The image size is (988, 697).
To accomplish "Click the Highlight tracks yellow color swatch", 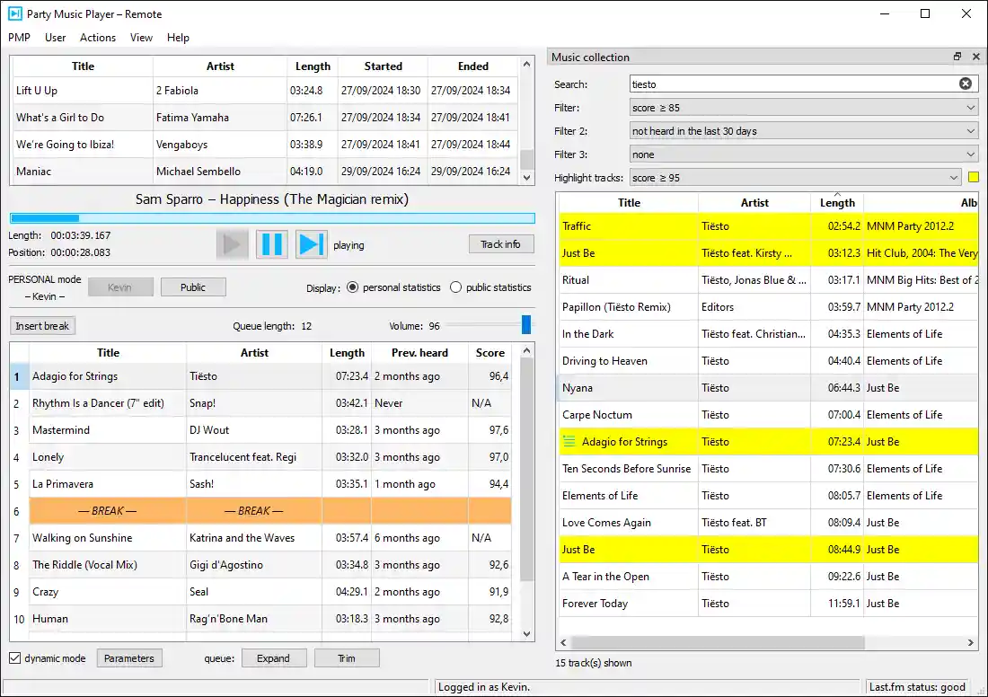I will (974, 177).
